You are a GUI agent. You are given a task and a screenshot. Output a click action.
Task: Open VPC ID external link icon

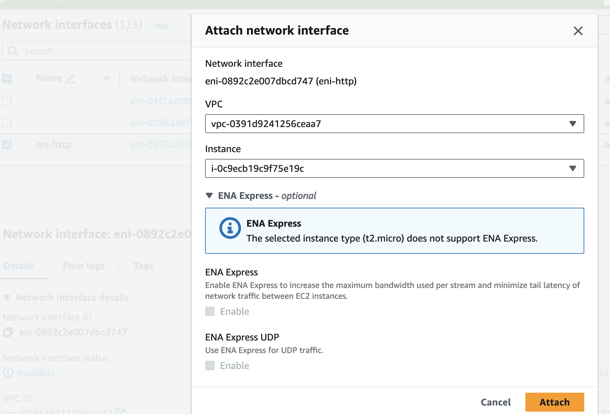[x=120, y=411]
